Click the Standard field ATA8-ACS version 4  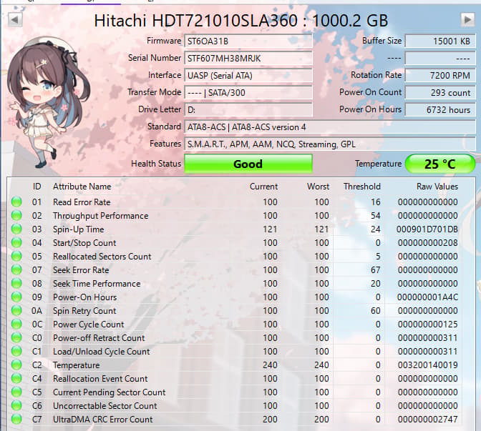(330, 127)
